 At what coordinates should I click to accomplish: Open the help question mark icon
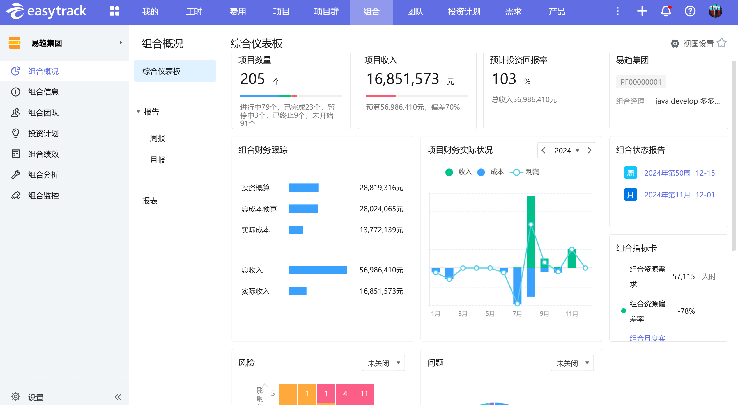pos(690,11)
